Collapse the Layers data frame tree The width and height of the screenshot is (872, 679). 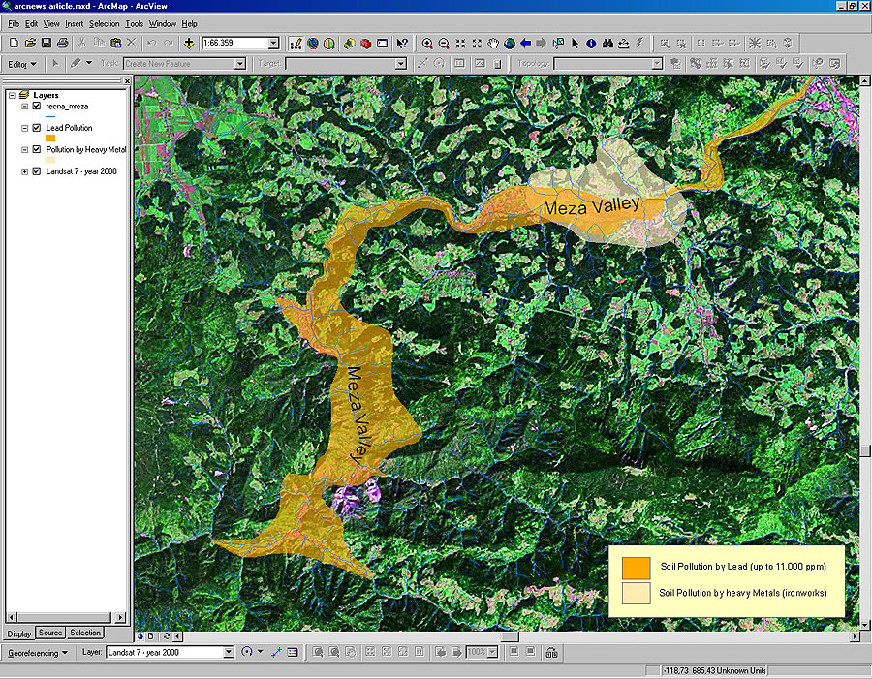[x=12, y=95]
